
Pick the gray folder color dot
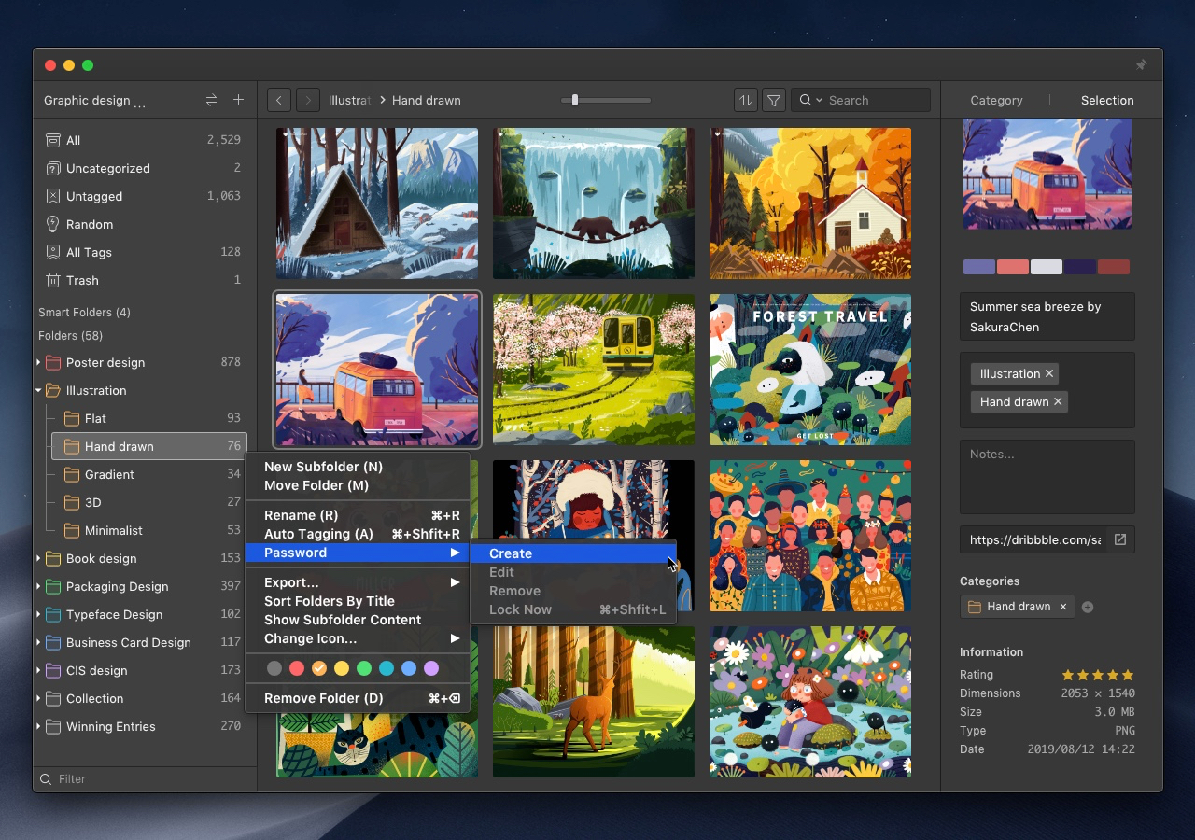point(274,668)
